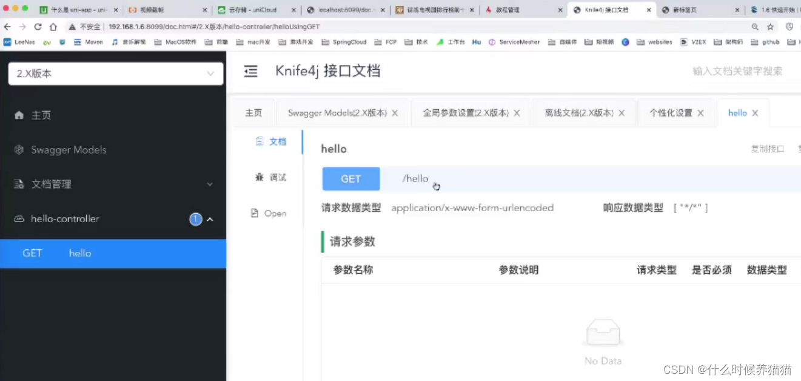The width and height of the screenshot is (801, 381).
Task: Click the browser address bar URL
Action: [214, 27]
